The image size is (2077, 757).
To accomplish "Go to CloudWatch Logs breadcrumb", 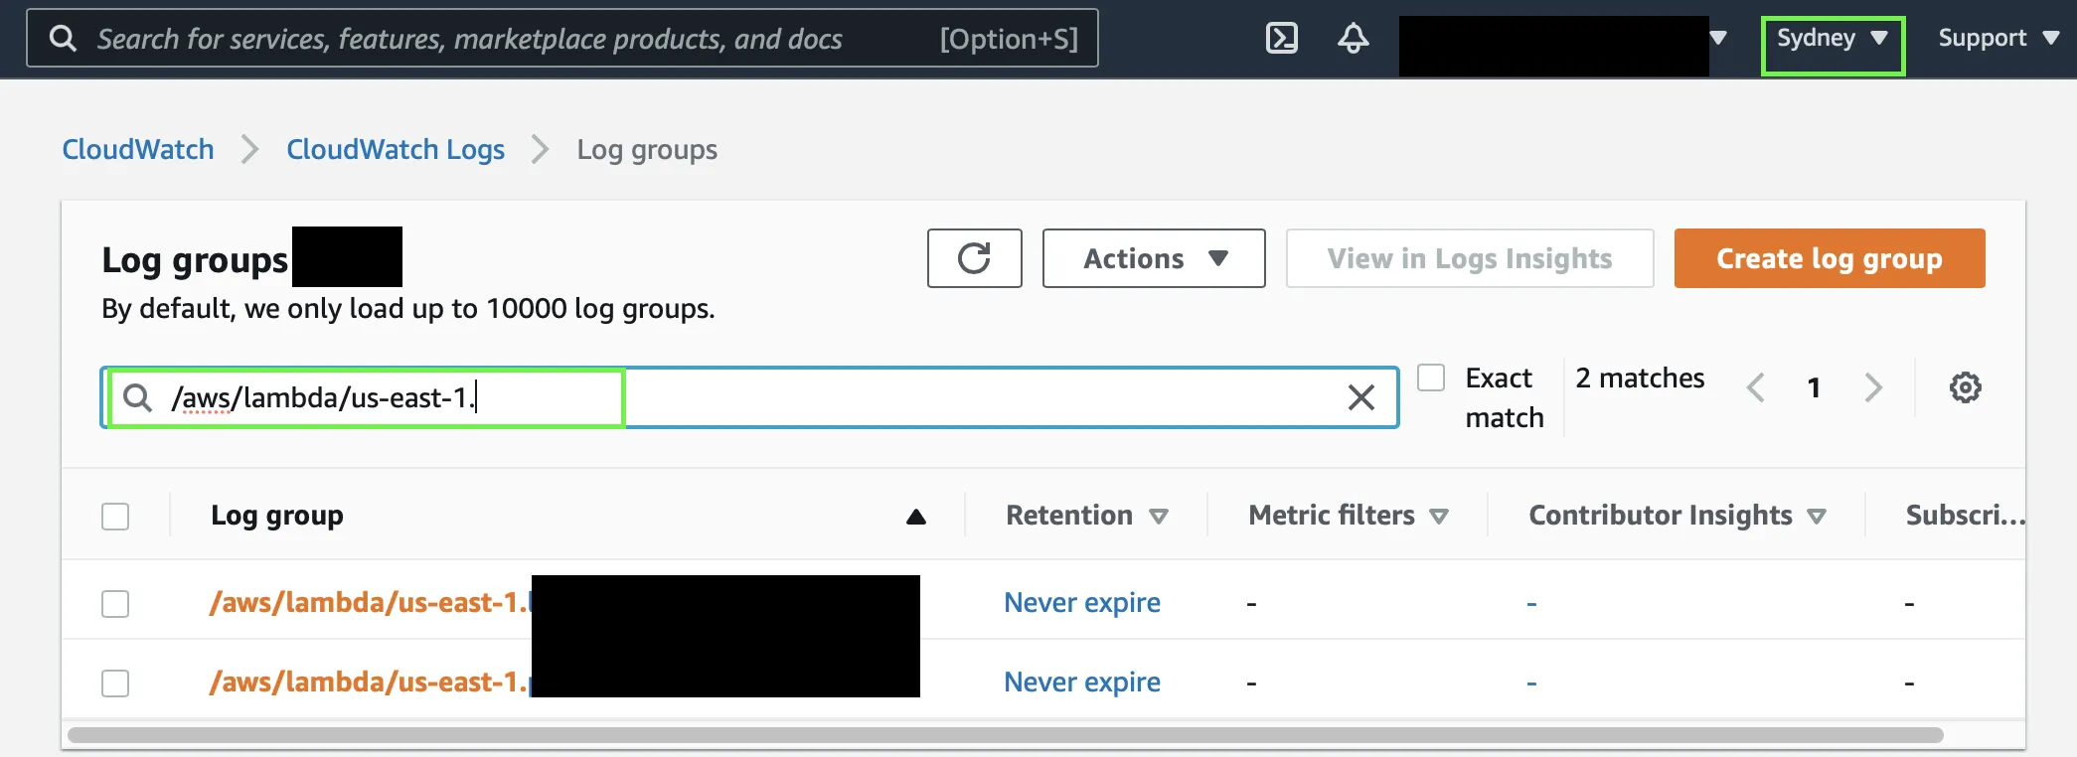I will (396, 150).
